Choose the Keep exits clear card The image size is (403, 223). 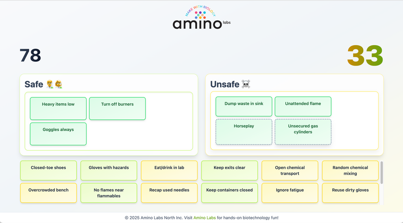tap(229, 170)
